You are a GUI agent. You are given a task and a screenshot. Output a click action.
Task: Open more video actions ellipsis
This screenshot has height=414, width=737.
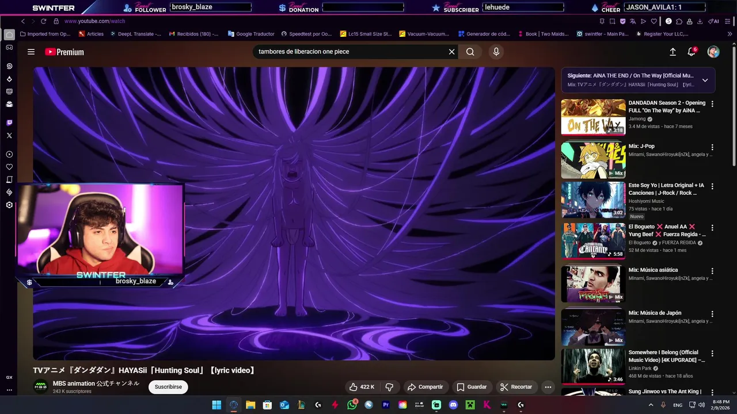[548, 387]
